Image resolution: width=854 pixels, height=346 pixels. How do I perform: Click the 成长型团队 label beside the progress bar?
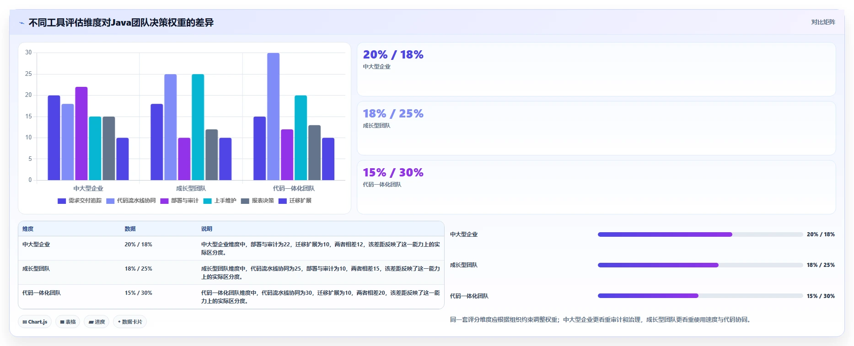pyautogui.click(x=464, y=265)
